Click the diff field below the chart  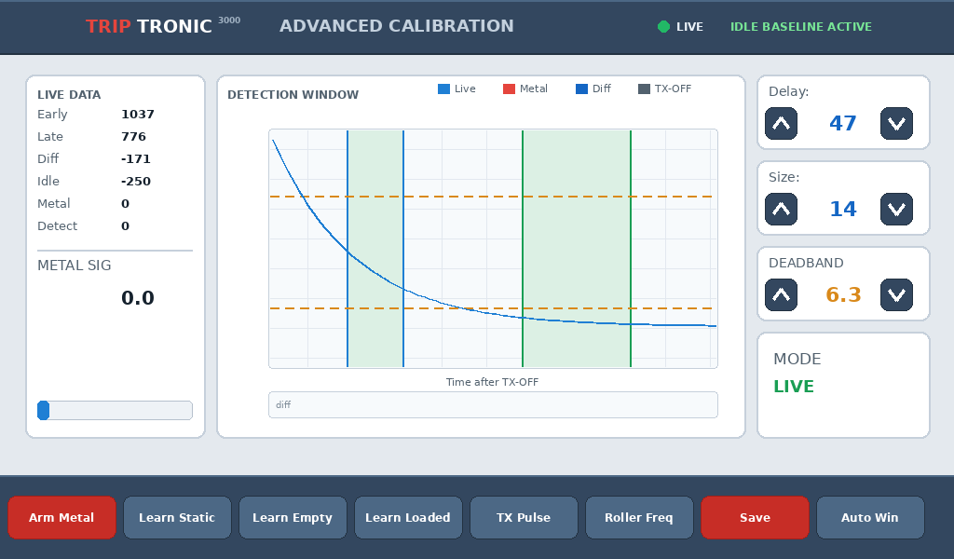tap(493, 405)
